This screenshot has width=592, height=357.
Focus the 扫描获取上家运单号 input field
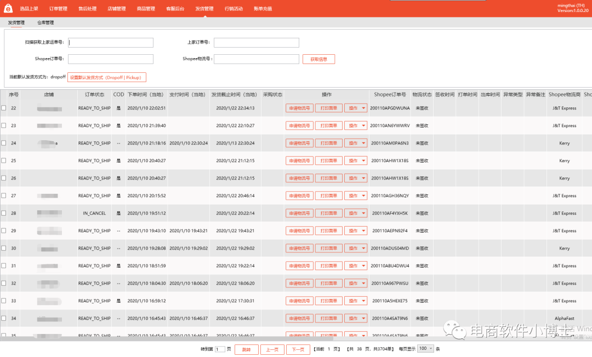click(x=111, y=43)
